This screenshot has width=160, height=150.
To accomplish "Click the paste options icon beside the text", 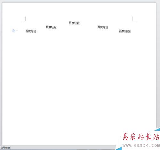I will [x=14, y=31].
